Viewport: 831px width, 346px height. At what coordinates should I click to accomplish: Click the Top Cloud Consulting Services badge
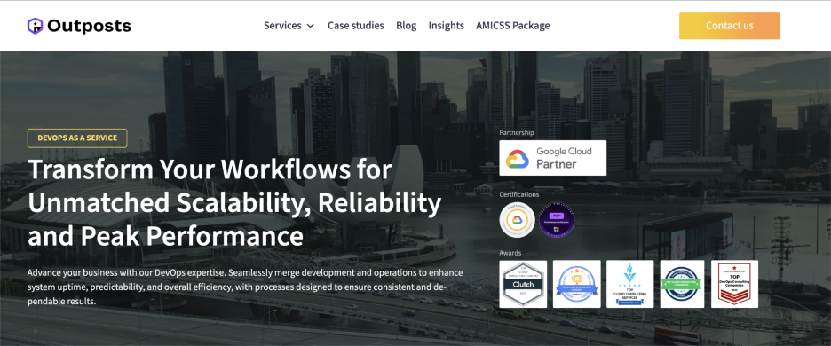[630, 284]
